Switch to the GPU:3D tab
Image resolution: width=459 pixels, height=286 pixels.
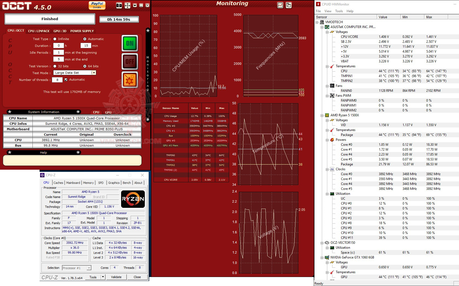[60, 31]
